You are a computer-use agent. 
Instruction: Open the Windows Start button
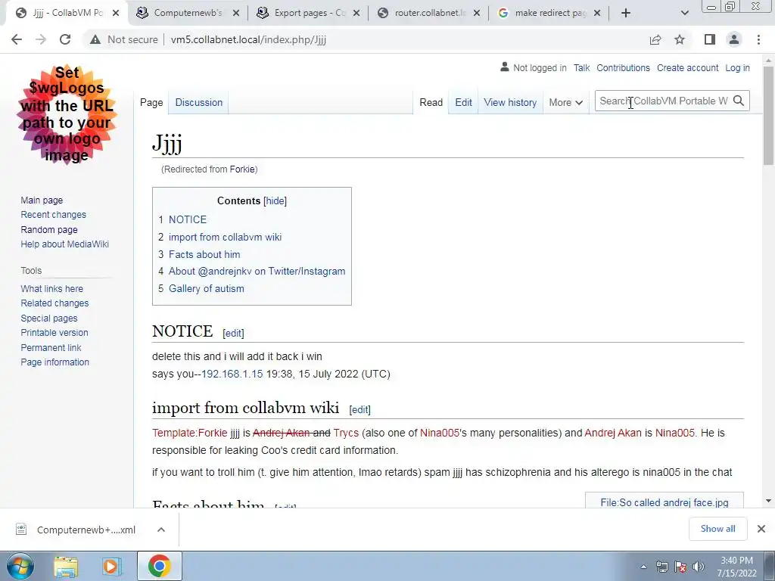click(20, 566)
